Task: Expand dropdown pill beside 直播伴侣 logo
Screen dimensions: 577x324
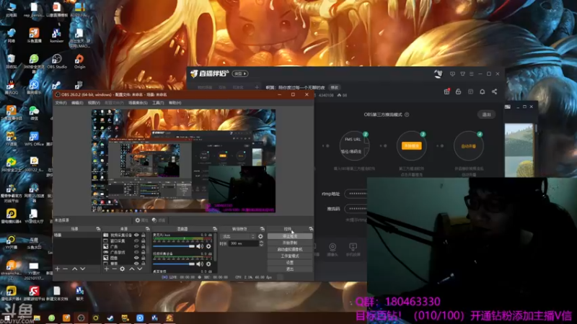Action: pos(240,74)
